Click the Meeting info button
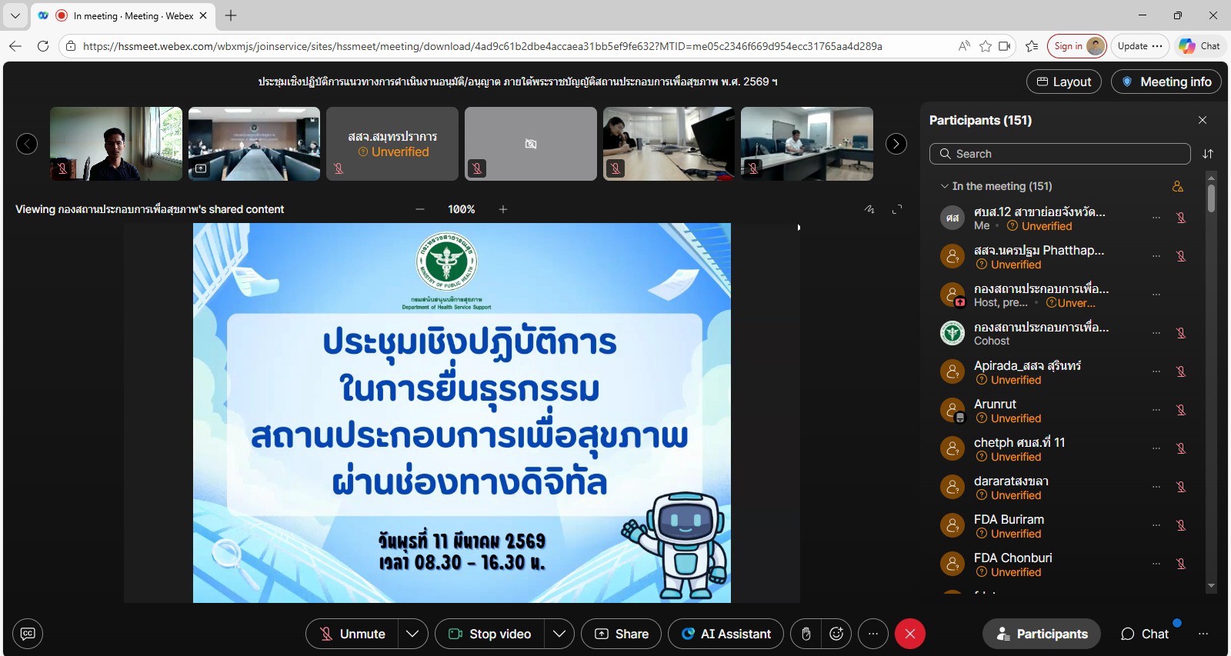Viewport: 1231px width, 656px height. [1166, 82]
